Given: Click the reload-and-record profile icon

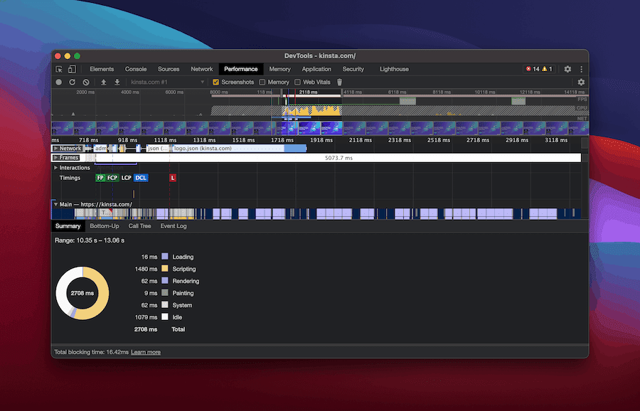Looking at the screenshot, I should (x=72, y=82).
